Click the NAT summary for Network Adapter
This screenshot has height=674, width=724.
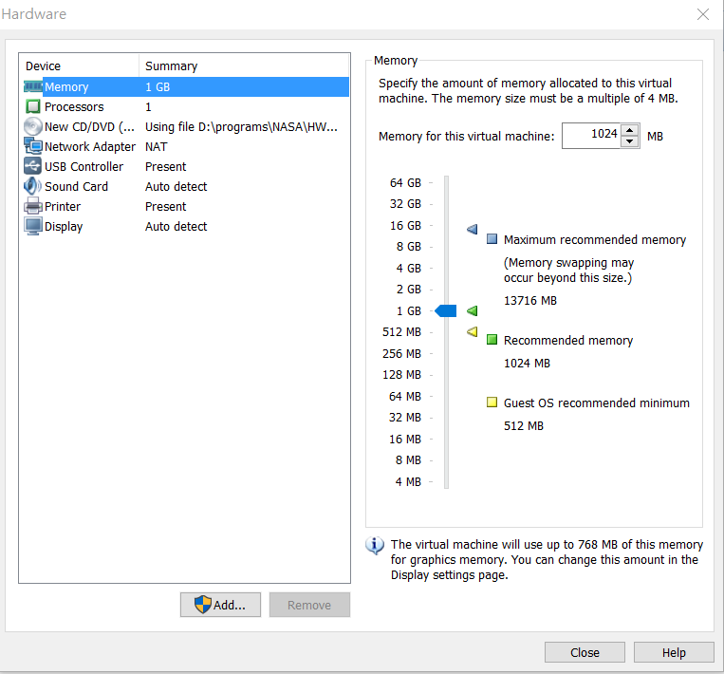(156, 146)
